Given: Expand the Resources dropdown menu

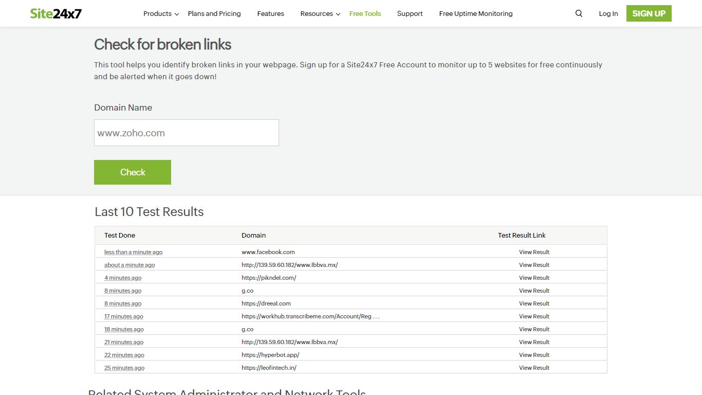Looking at the screenshot, I should pos(320,14).
